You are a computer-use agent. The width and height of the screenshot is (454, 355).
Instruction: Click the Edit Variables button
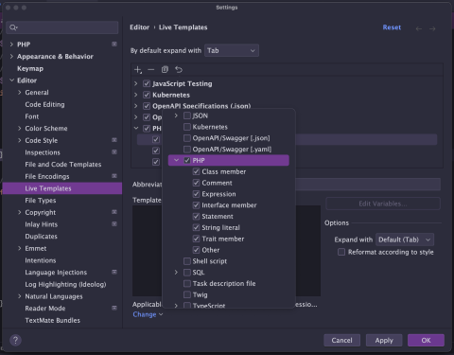pyautogui.click(x=383, y=204)
